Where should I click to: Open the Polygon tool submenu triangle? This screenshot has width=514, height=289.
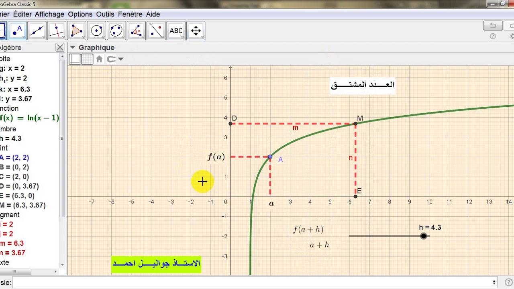[x=84, y=37]
